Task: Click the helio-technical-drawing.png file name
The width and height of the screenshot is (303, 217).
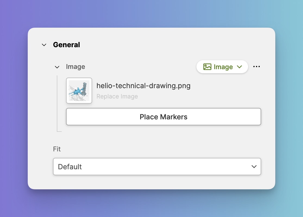Action: click(143, 86)
